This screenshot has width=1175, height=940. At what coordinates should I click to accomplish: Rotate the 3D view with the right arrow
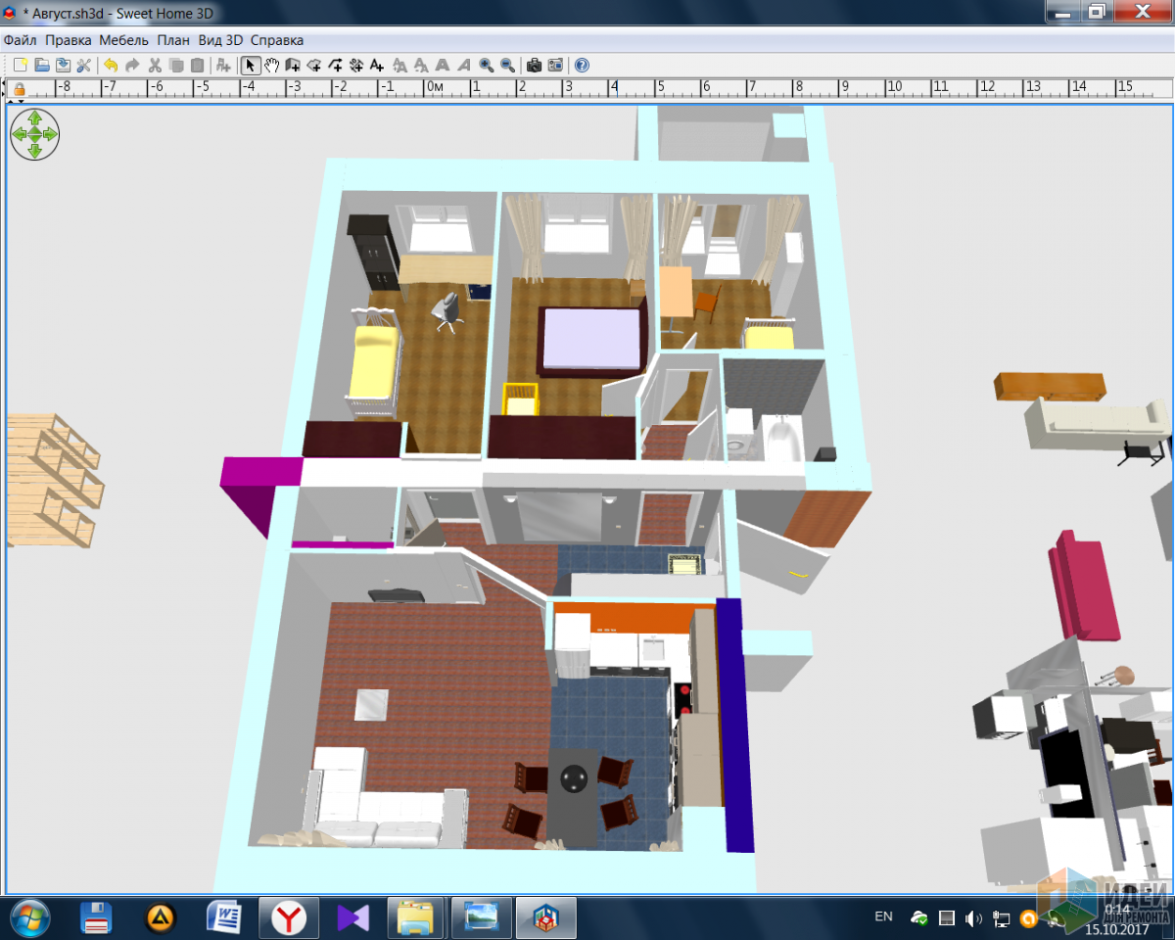[51, 134]
